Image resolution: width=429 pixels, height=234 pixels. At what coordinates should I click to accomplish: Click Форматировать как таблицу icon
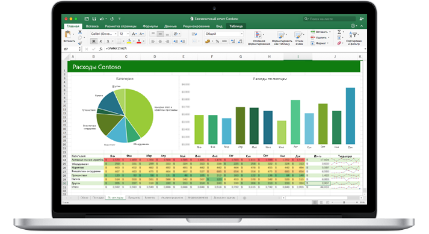[x=282, y=38]
